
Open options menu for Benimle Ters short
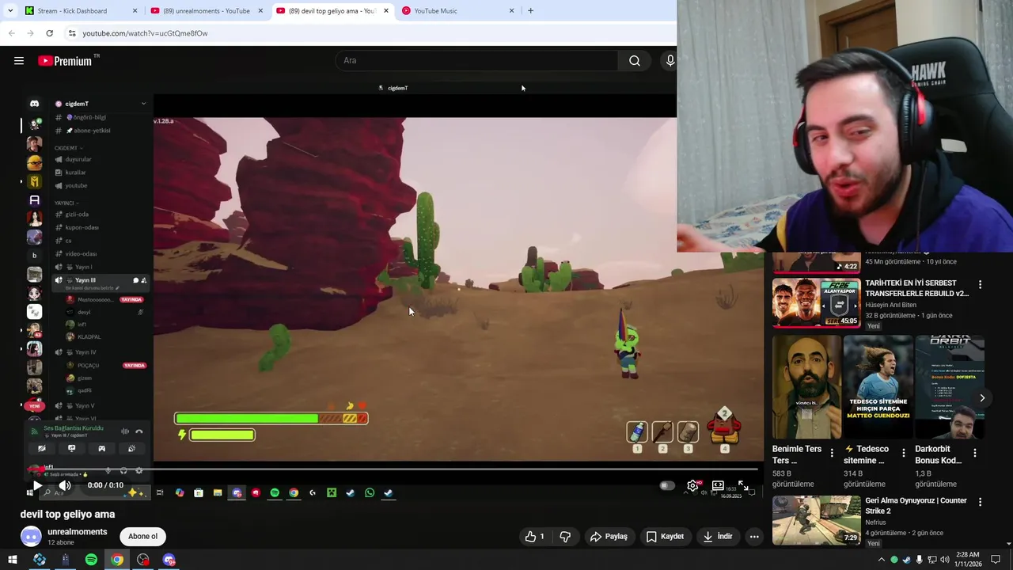point(831,453)
